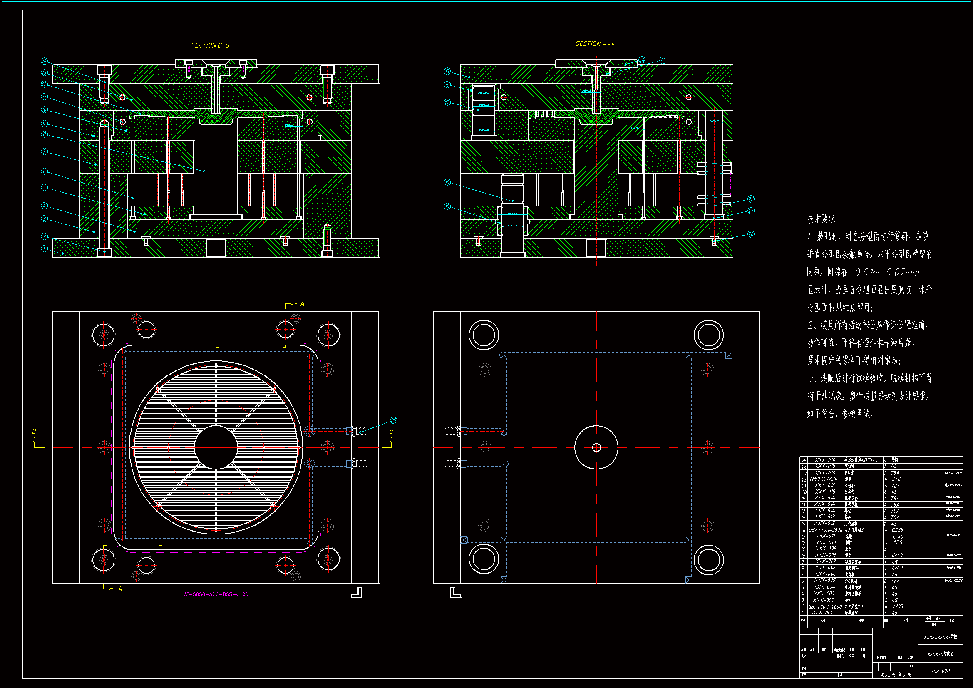Screen dimensions: 973x688
Task: Click the XXXXXX装配图 title block cell
Action: click(941, 654)
